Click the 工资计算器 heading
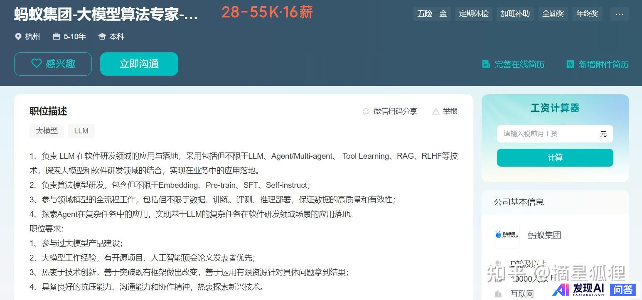Screen dimensions: 642x300 555,108
